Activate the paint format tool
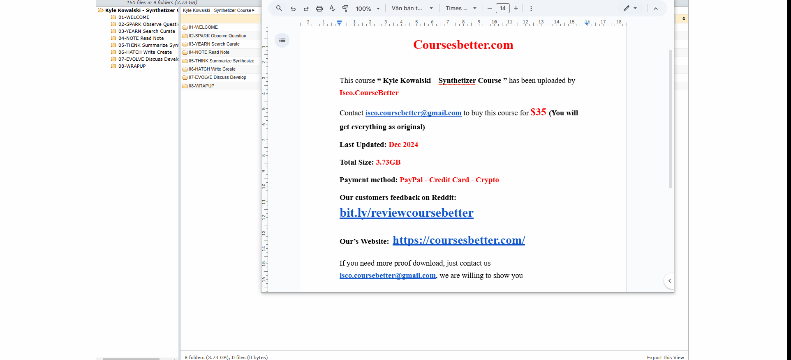This screenshot has width=791, height=360. (x=345, y=9)
